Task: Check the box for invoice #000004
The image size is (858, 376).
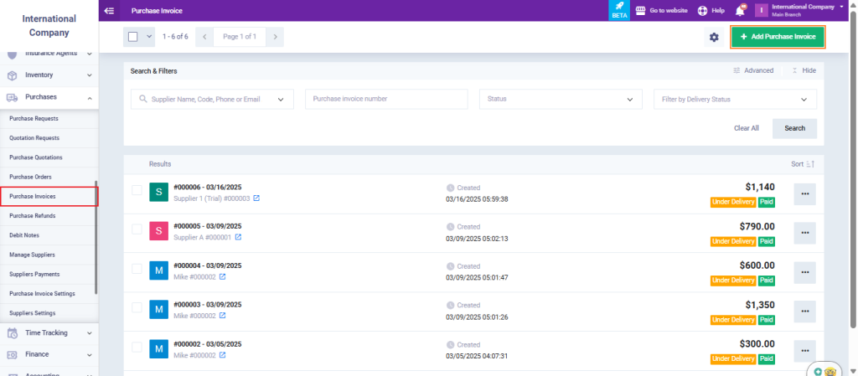Action: pyautogui.click(x=137, y=268)
